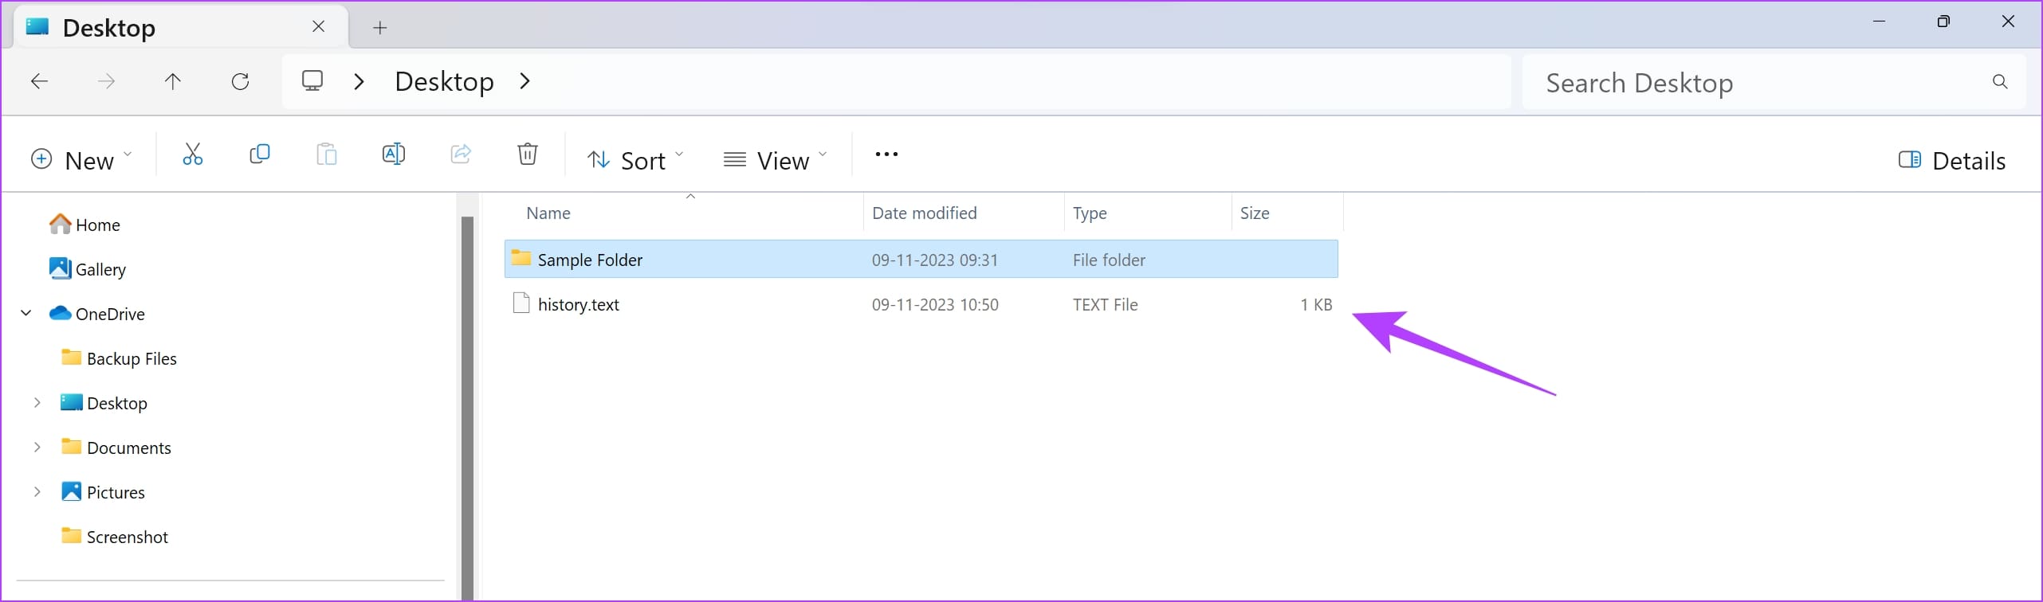Click the search magnifier icon
Viewport: 2043px width, 602px height.
tap(2000, 81)
